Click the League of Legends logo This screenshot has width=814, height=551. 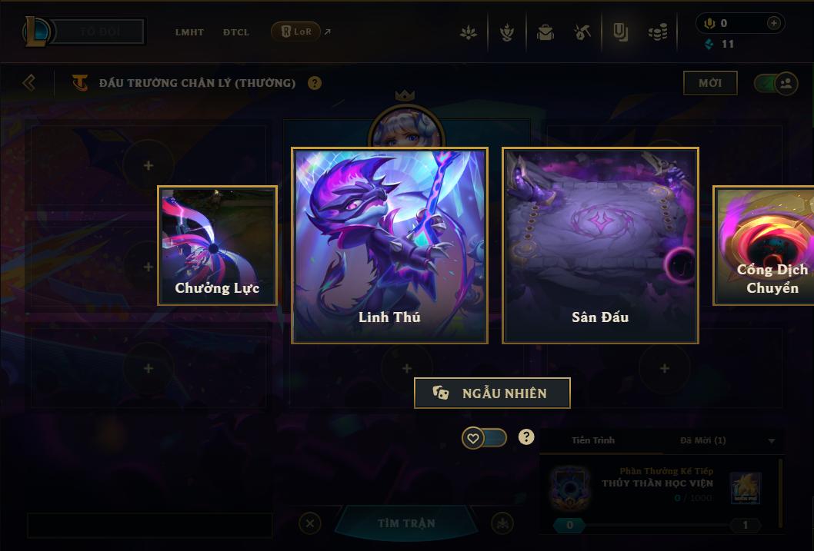[36, 32]
